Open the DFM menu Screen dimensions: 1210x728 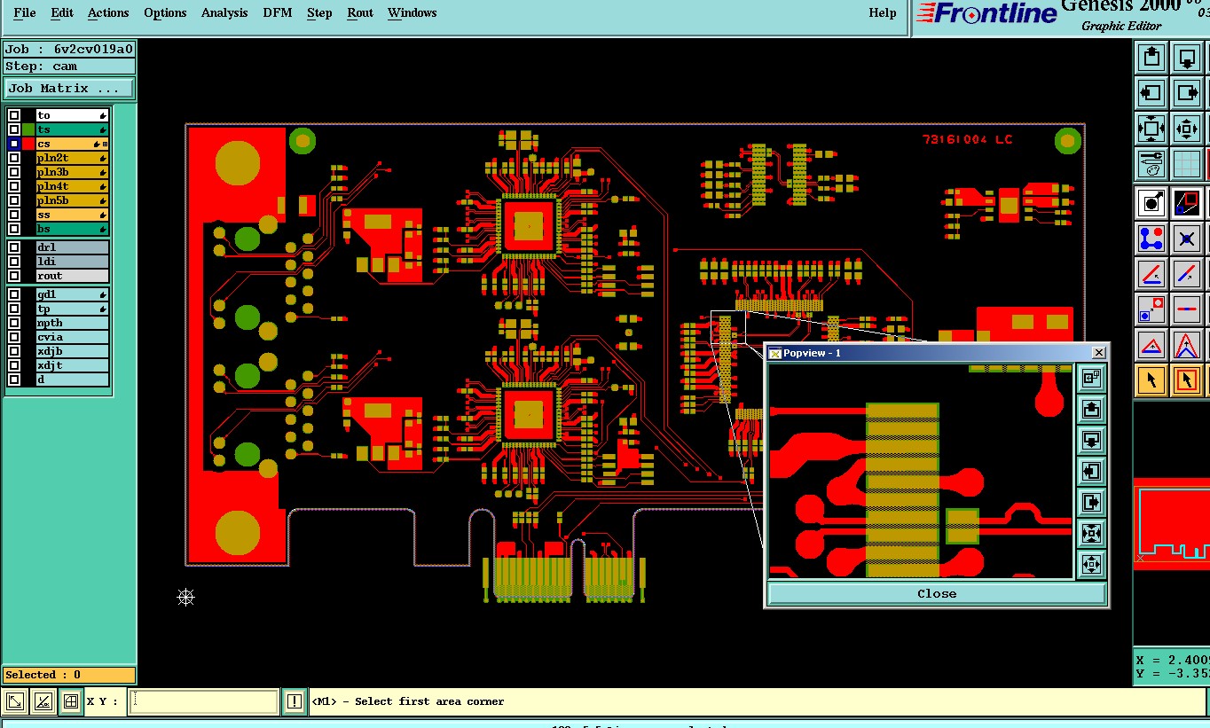(279, 12)
